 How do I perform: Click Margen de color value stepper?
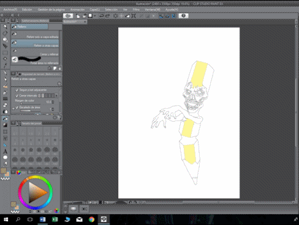[x=53, y=101]
